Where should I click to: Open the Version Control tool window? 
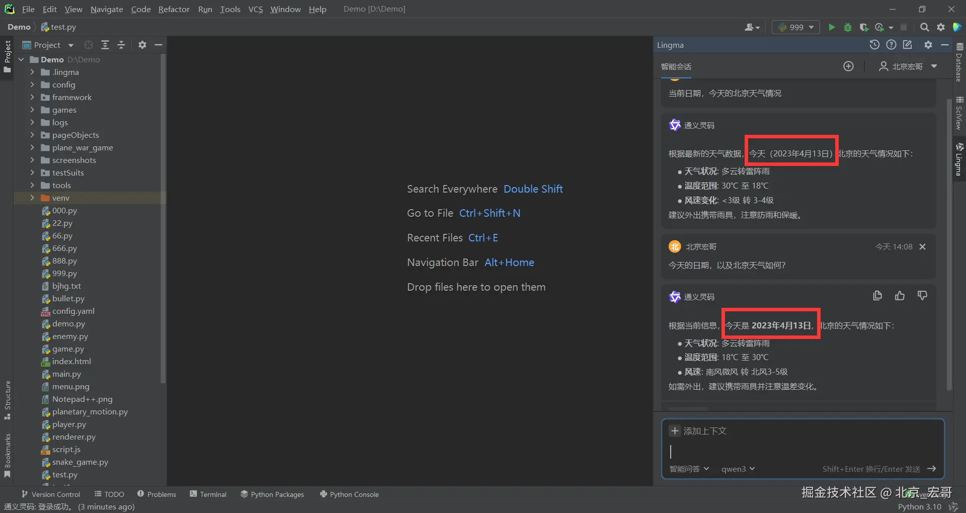[x=51, y=494]
